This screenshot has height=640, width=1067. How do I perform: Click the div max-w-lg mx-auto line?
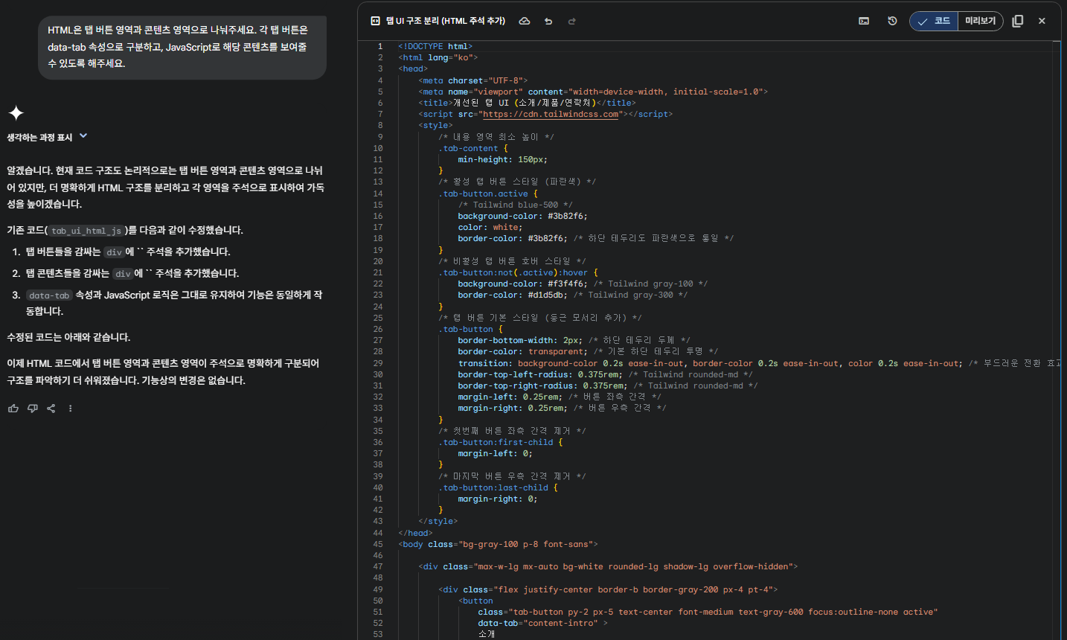tap(608, 566)
